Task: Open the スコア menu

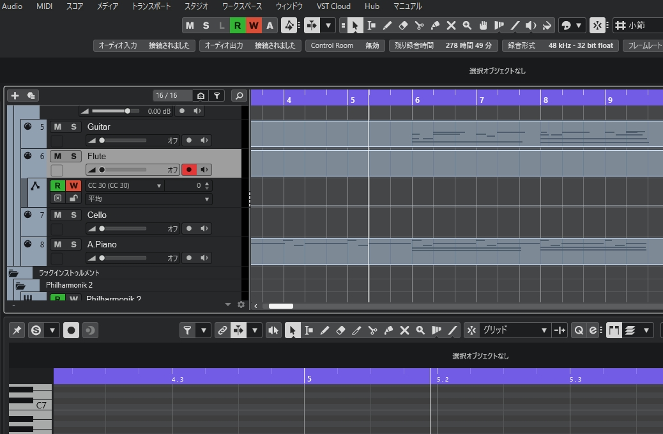Action: 75,6
